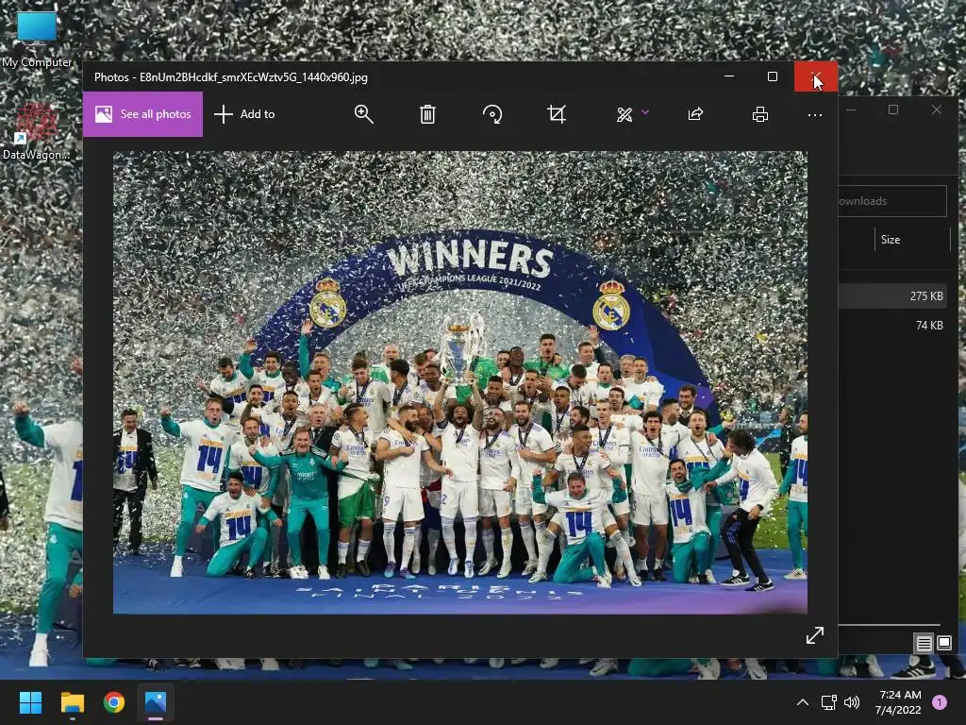This screenshot has height=725, width=966.
Task: Minimize the Photos window
Action: point(729,76)
